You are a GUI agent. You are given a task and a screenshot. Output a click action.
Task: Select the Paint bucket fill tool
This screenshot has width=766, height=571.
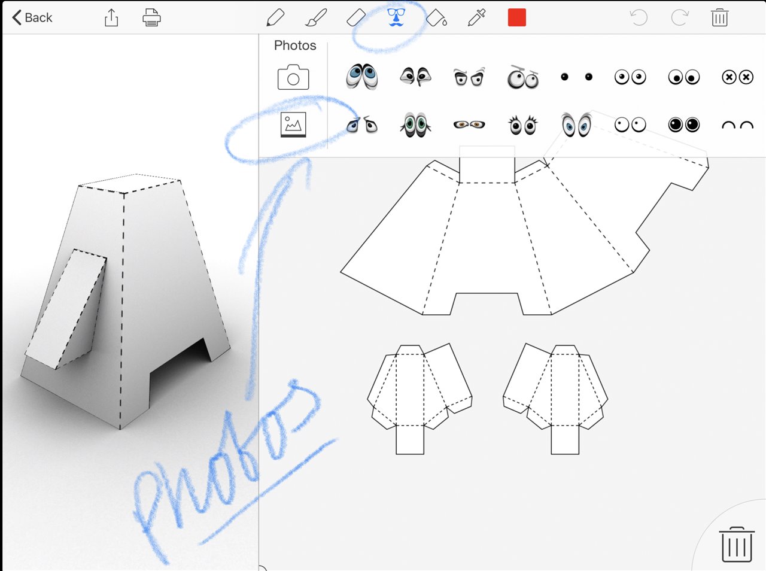(436, 18)
